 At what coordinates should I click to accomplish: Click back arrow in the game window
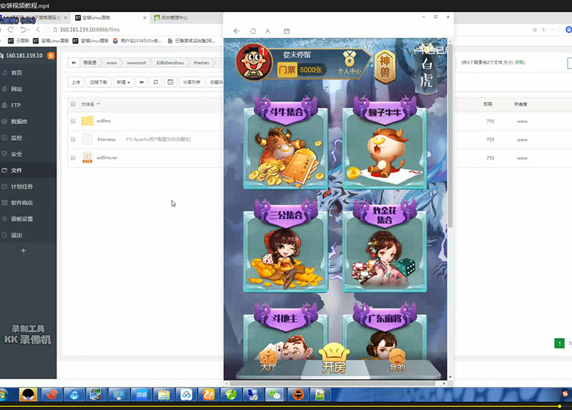pyautogui.click(x=237, y=31)
